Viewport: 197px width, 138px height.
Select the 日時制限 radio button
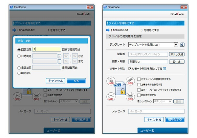point(19,56)
